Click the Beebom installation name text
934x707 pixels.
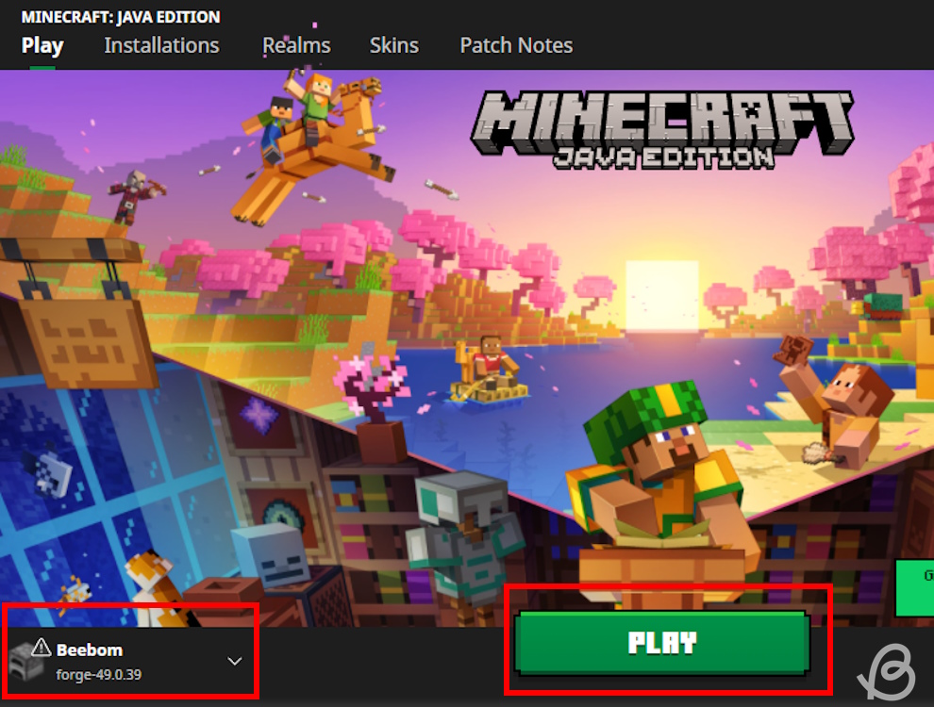pos(90,649)
